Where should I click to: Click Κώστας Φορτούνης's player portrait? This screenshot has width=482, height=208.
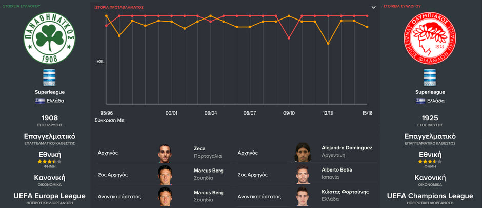coord(303,196)
